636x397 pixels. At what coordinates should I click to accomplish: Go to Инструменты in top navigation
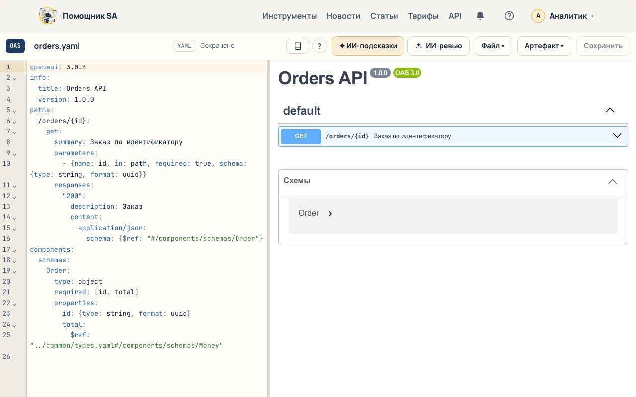290,16
